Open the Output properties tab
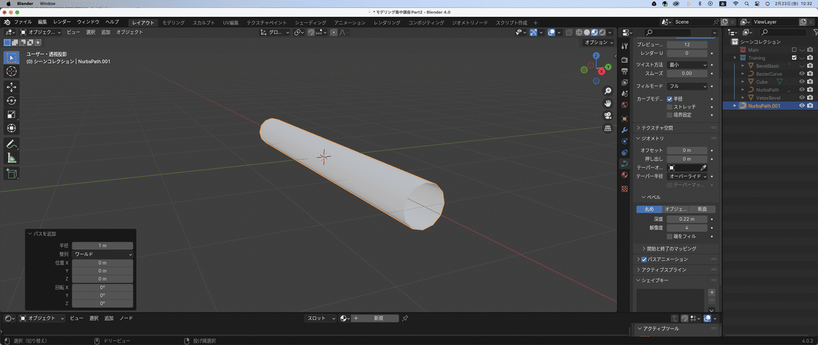 pos(624,71)
